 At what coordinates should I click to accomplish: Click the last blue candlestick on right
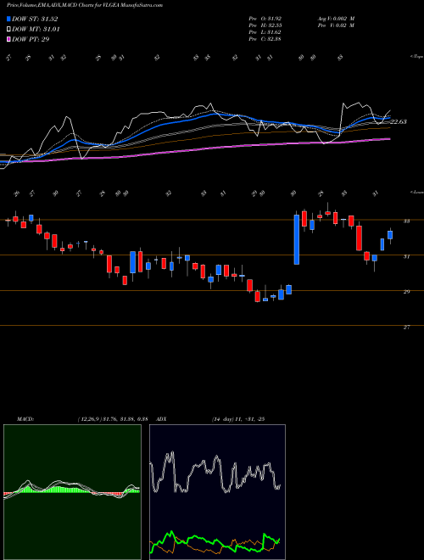coord(390,235)
